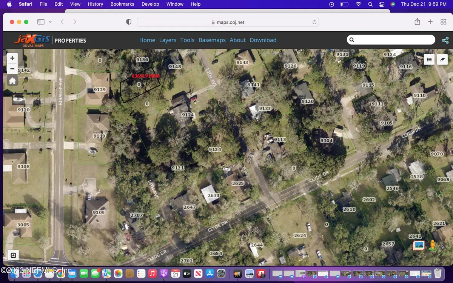453x283 pixels.
Task: Click parcel label 9104
Action: click(x=327, y=140)
